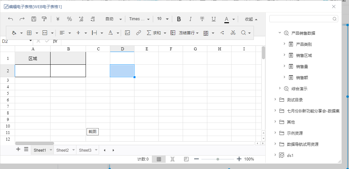This screenshot has height=169, width=349.
Task: Select the reading mode view icon
Action: 173,159
